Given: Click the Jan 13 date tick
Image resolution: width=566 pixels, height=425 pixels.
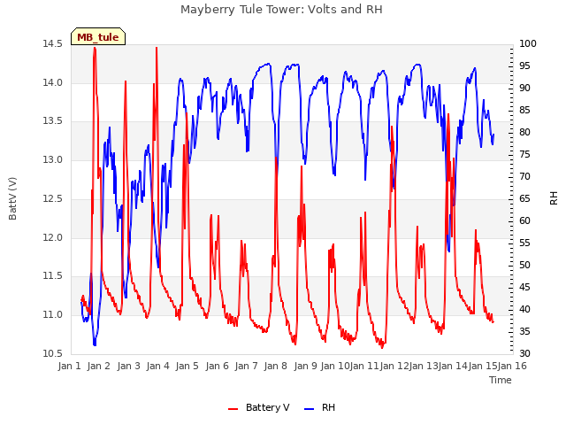Looking at the screenshot, I should [424, 366].
